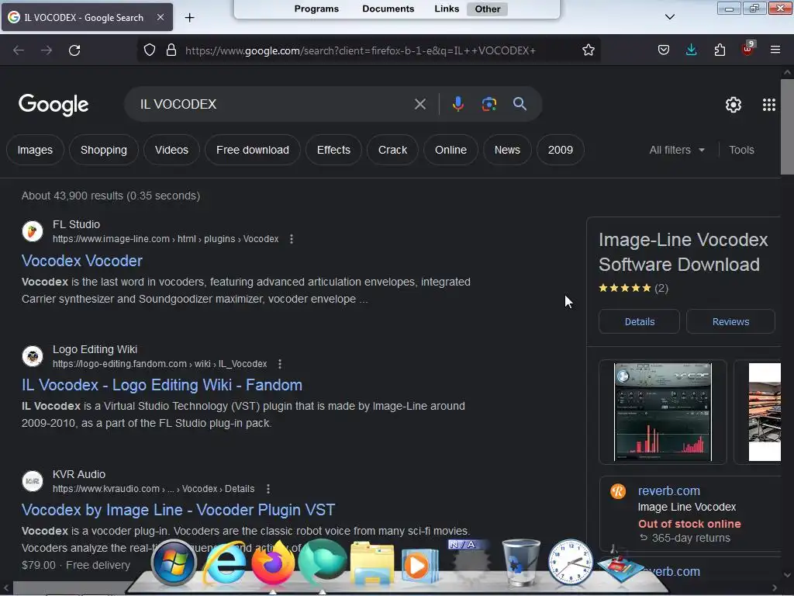Clear the search box text

[x=419, y=104]
